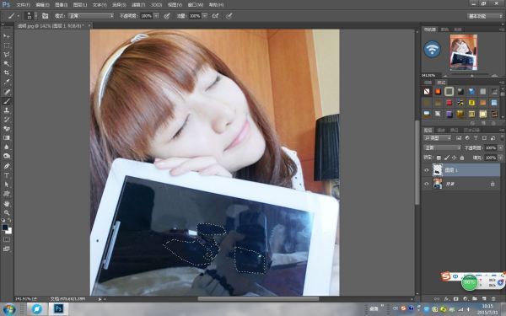Select the History Brush tool

tap(7, 120)
